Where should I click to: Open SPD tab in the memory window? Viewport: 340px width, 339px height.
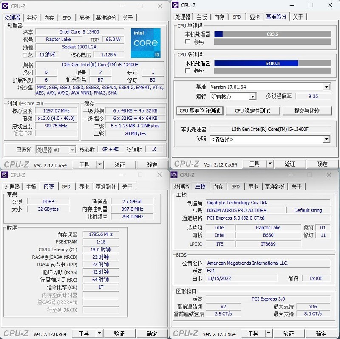(66, 186)
